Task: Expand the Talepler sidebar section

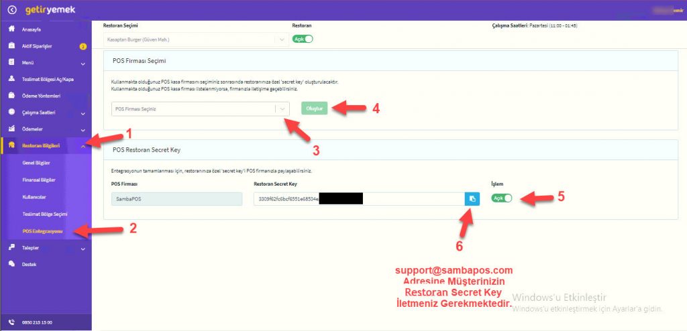Action: pyautogui.click(x=83, y=248)
